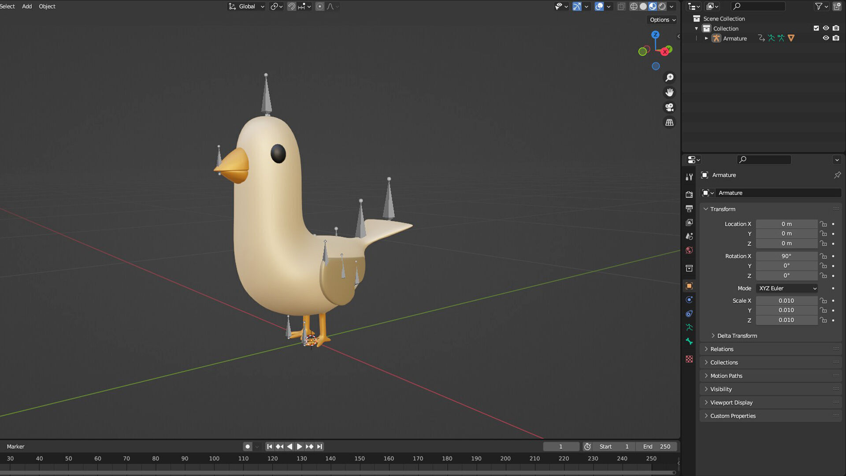This screenshot has width=846, height=476.
Task: Click the Z axis on navigation gizmo
Action: click(x=655, y=35)
